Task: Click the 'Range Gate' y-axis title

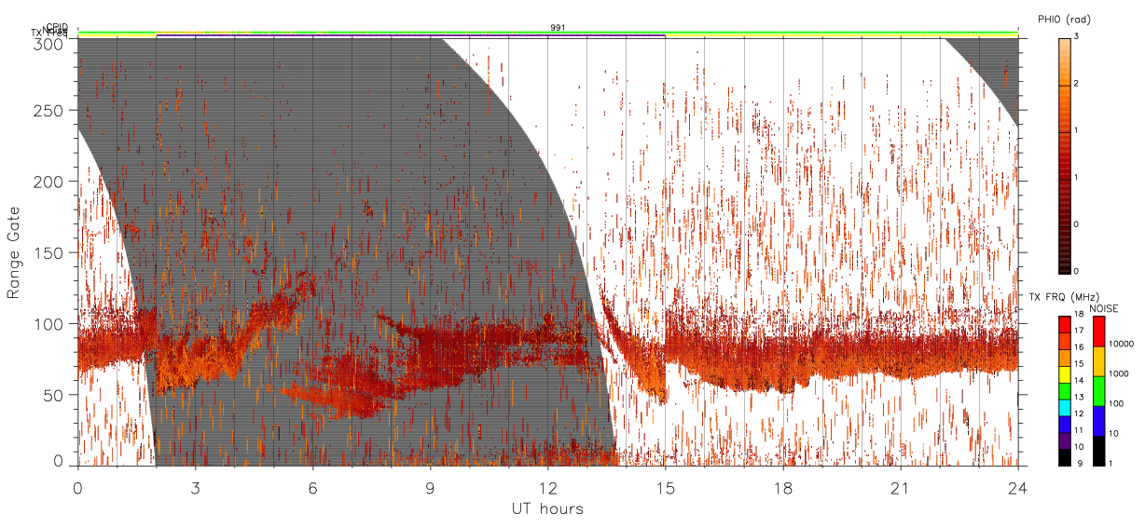Action: [x=14, y=251]
